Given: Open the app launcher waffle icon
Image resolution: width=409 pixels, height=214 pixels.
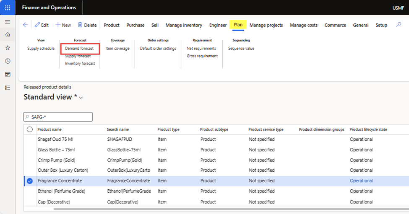Looking at the screenshot, I should tap(8, 8).
